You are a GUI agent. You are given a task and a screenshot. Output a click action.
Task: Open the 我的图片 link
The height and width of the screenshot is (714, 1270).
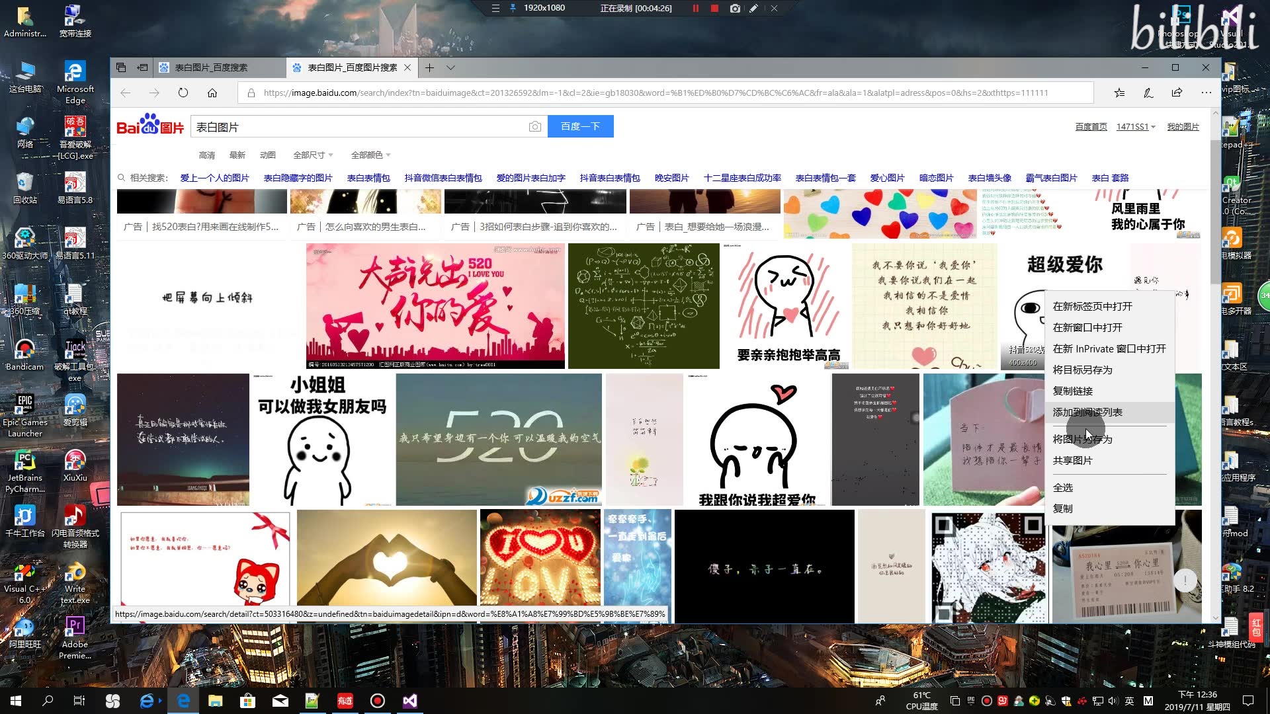coord(1183,127)
